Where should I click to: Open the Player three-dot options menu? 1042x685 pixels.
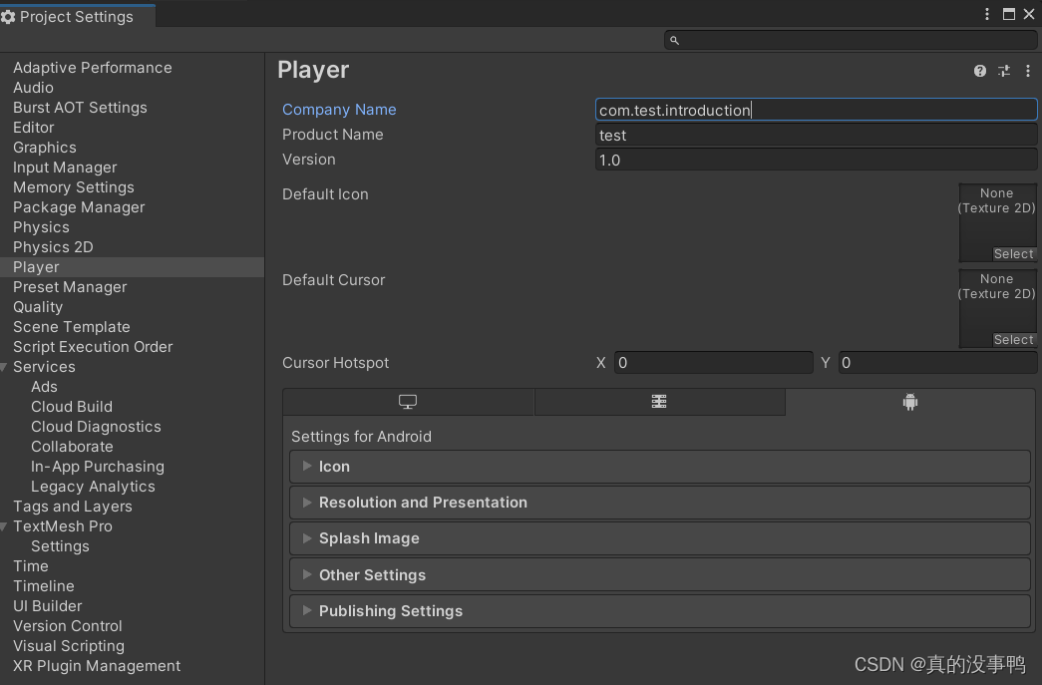coord(1027,71)
